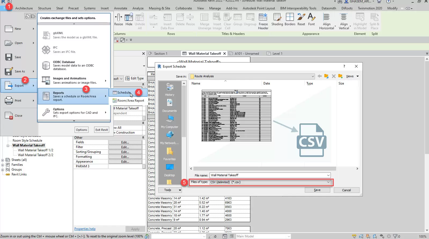
Task: Expand the Sheets (all) tree node
Action: pos(3,160)
